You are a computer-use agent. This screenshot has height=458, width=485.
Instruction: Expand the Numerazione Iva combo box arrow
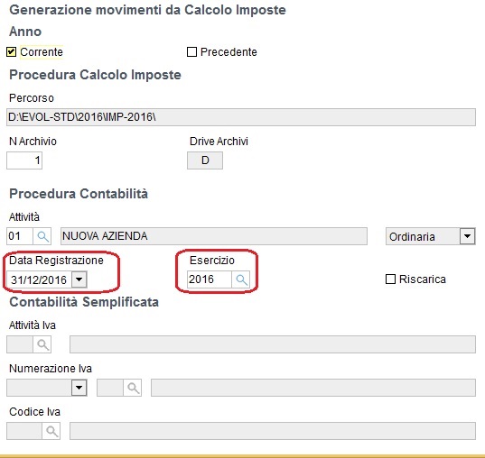(x=79, y=388)
